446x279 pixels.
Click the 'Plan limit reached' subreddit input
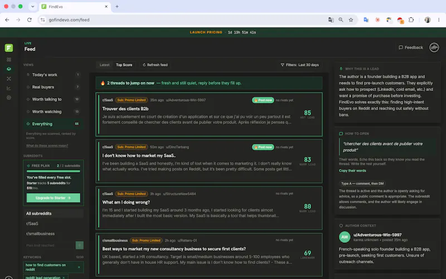[50, 246]
